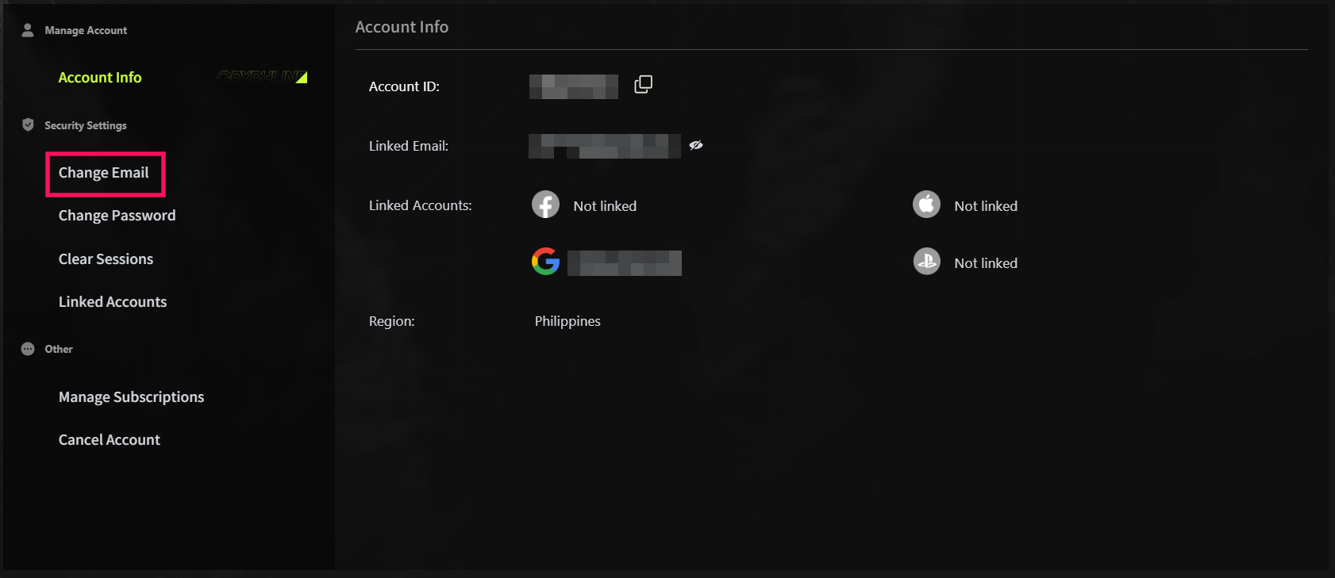
Task: Click the Apple linked account icon
Action: (926, 205)
